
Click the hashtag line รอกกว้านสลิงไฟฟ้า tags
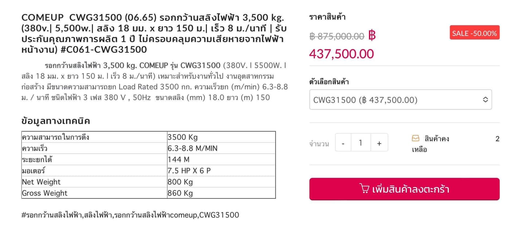click(x=130, y=215)
